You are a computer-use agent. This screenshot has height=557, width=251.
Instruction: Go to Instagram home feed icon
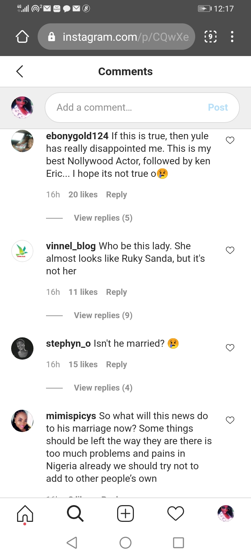(25, 513)
